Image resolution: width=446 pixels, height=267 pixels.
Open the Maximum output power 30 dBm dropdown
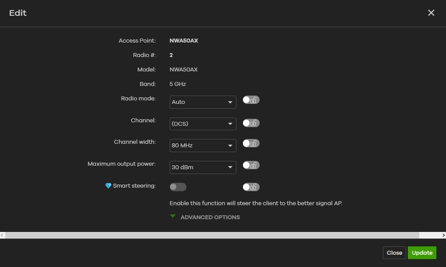[x=203, y=167]
